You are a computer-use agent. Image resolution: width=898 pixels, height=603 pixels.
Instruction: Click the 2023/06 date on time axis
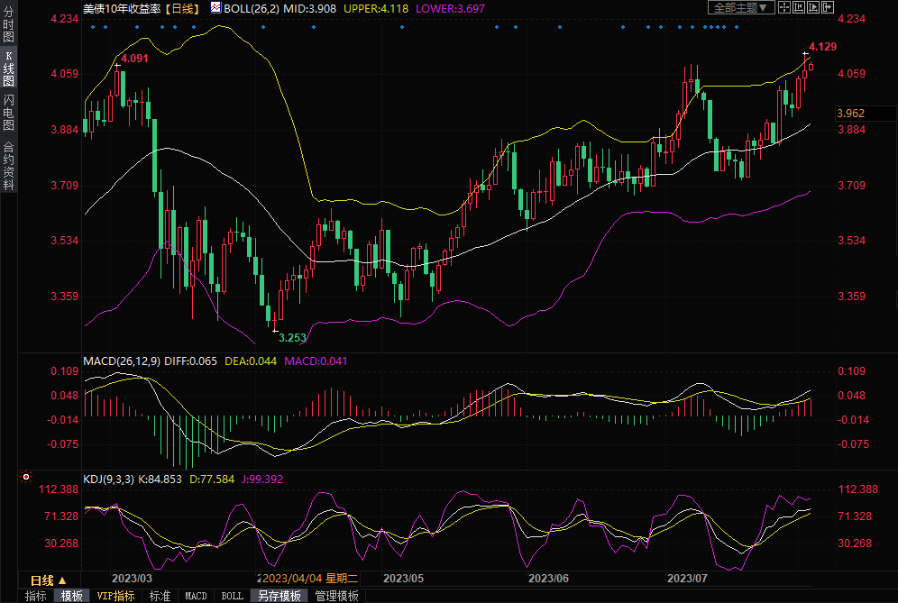coord(548,578)
